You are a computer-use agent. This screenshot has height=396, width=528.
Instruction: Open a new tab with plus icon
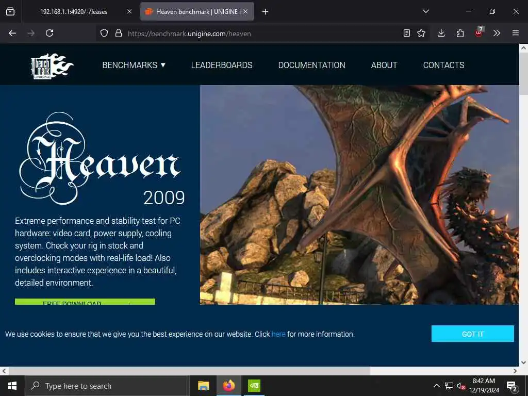point(266,12)
